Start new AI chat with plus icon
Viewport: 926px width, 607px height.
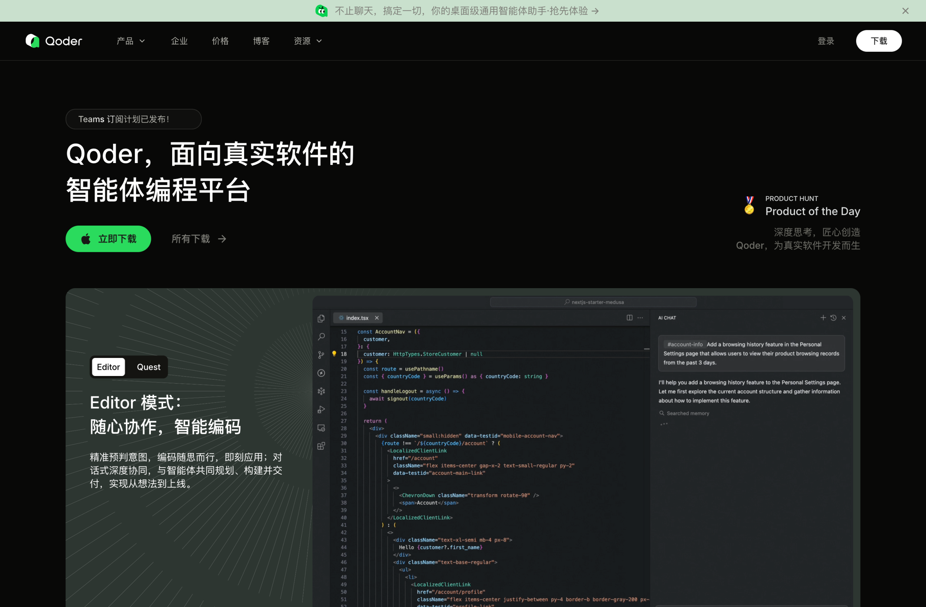pyautogui.click(x=823, y=318)
